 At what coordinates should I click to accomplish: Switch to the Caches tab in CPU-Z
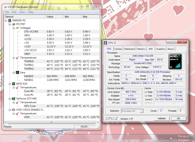[118, 49]
